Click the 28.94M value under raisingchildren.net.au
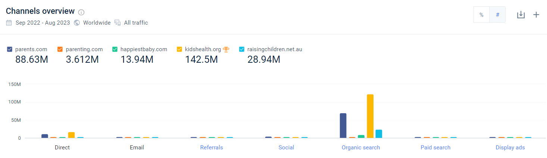 (x=264, y=59)
